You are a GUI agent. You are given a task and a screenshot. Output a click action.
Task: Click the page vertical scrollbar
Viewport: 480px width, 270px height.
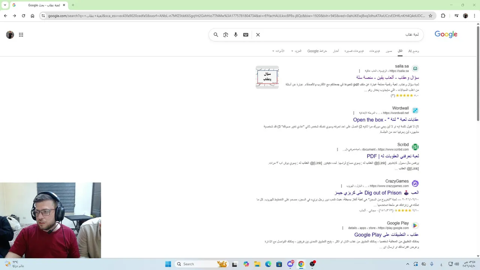point(478,73)
